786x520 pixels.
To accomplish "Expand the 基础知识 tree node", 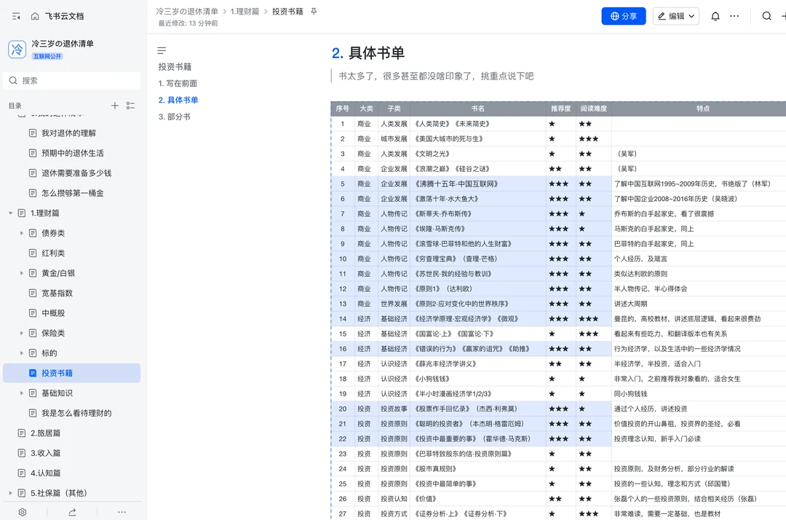I will point(22,393).
